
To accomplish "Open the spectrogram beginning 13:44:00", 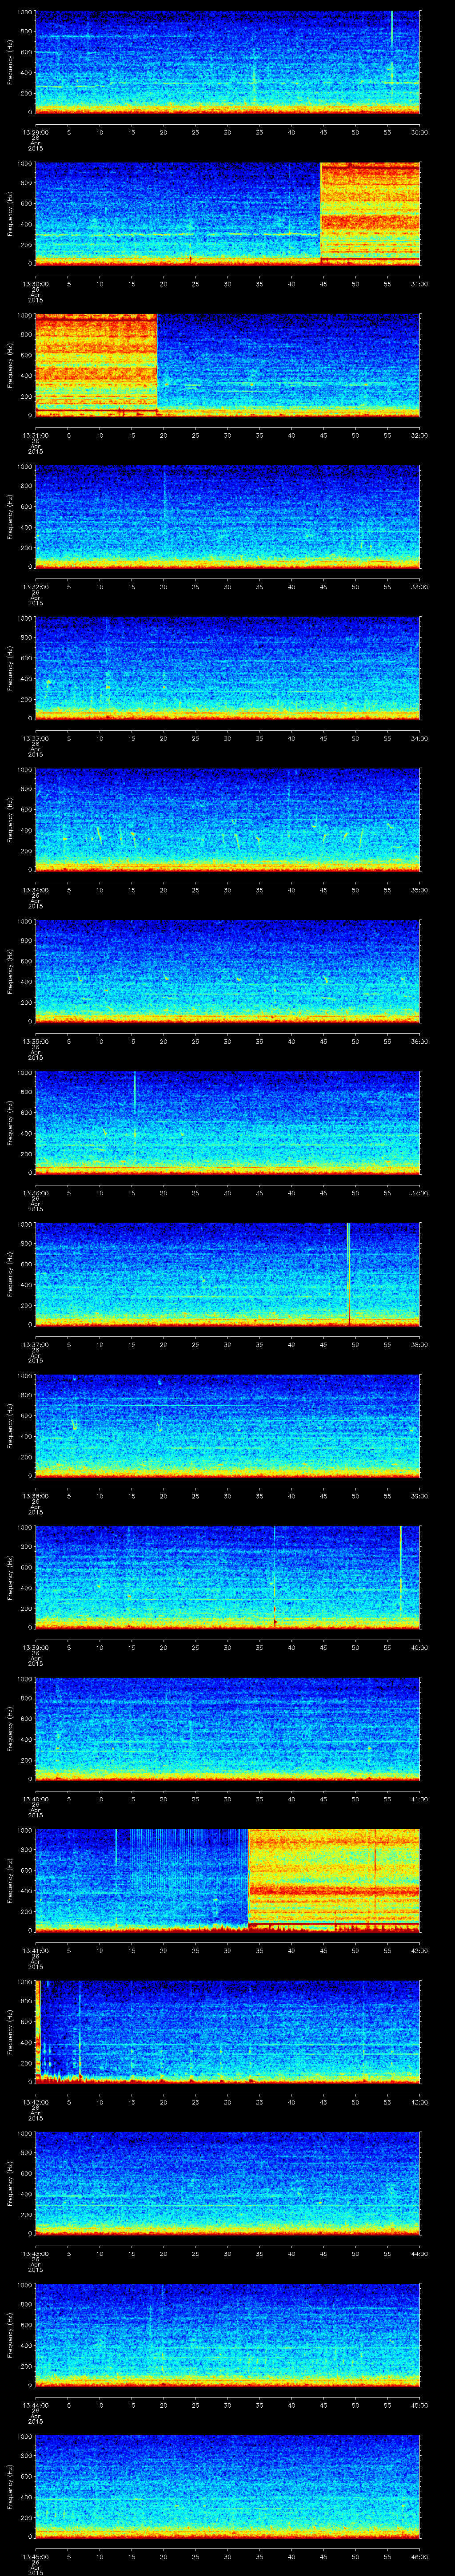I will pyautogui.click(x=228, y=2335).
